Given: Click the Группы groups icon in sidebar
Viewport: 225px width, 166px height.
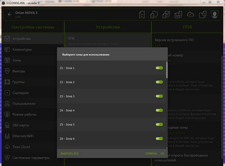Looking at the screenshot, I should [x=7, y=82].
